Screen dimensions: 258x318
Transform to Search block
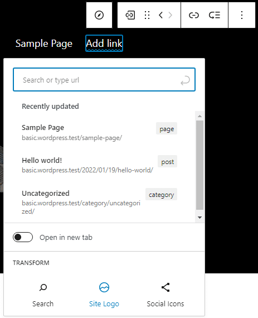(43, 295)
